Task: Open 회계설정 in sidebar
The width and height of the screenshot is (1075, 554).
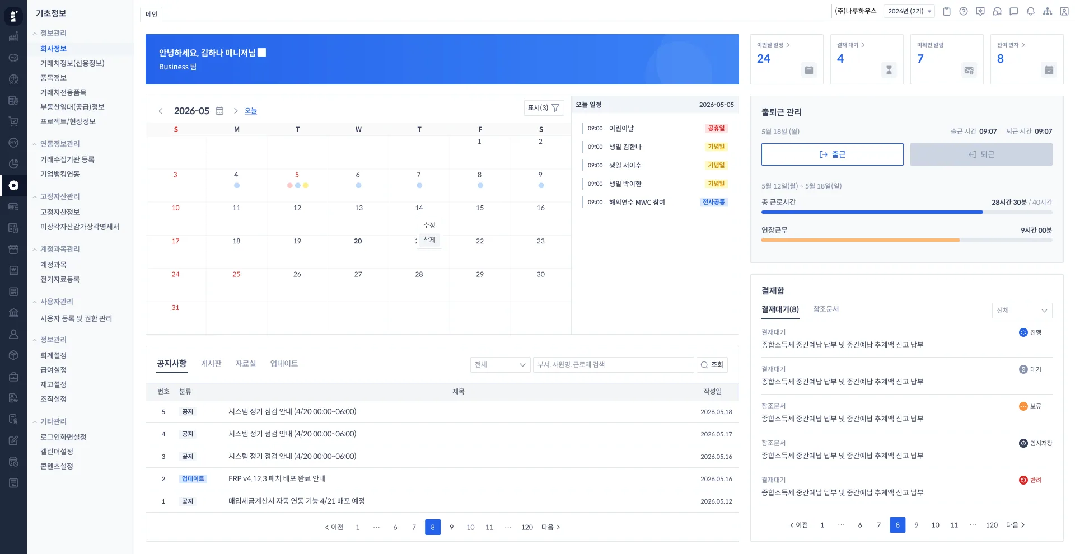Action: pyautogui.click(x=53, y=355)
